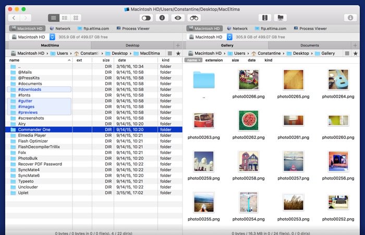This screenshot has height=235, width=365.
Task: Select photo00258.png house thumbnail
Action: [x=248, y=161]
